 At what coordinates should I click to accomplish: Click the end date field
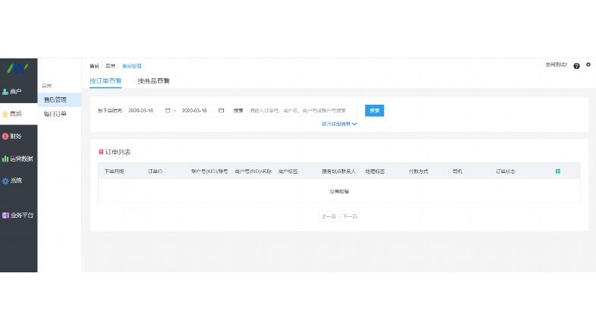202,111
